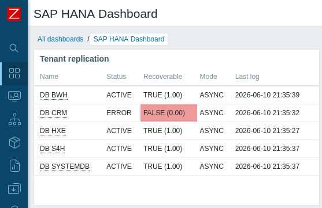The image size is (322, 208).
Task: Open the search icon in sidebar
Action: [14, 48]
